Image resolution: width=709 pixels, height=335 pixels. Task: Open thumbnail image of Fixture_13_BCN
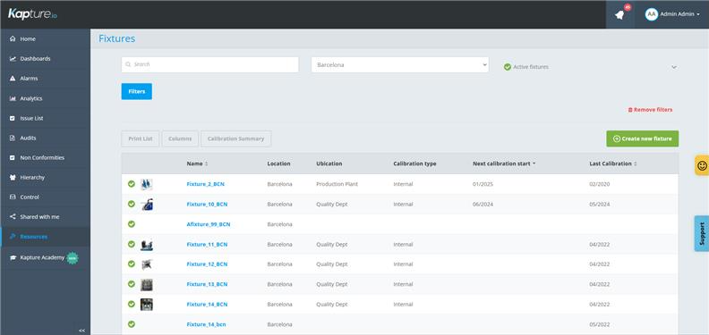[x=147, y=284]
